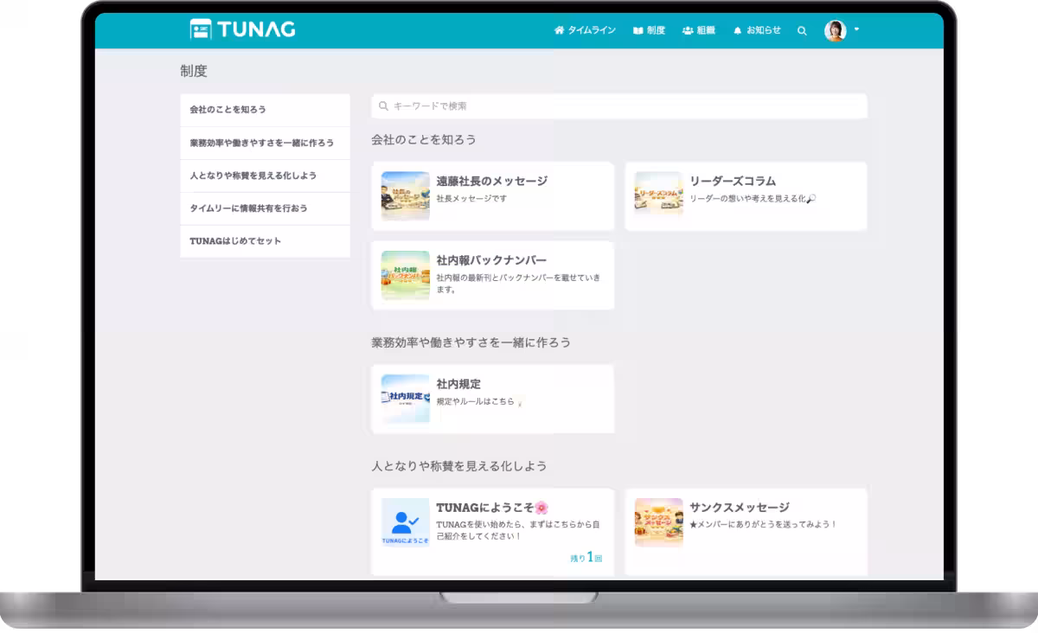The image size is (1038, 633).
Task: Click the TUNAG logo
Action: (242, 29)
